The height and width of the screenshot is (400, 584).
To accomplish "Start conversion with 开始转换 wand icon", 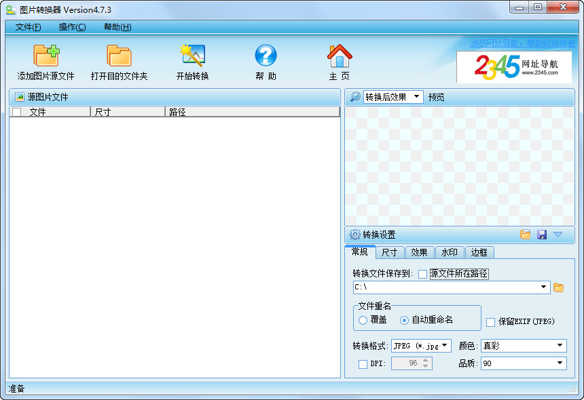I will [192, 56].
